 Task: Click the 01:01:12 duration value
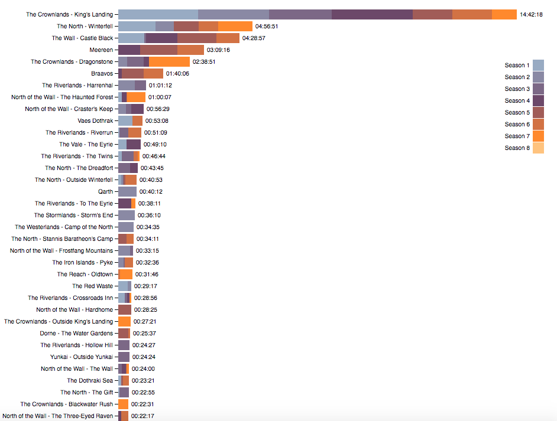(160, 86)
